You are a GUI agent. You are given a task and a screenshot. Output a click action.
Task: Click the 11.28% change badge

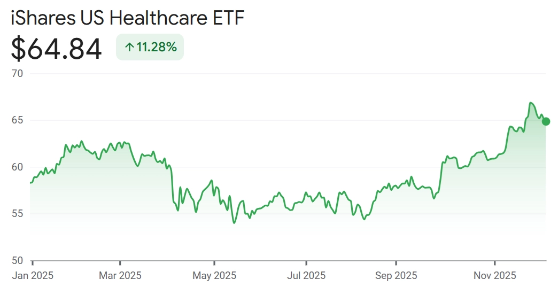[x=150, y=47]
